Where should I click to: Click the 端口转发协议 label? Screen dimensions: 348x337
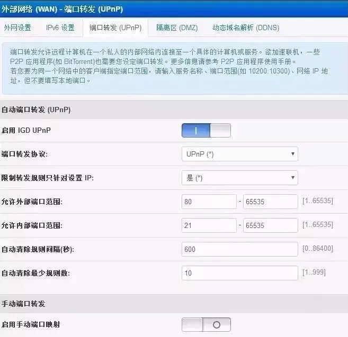(24, 154)
